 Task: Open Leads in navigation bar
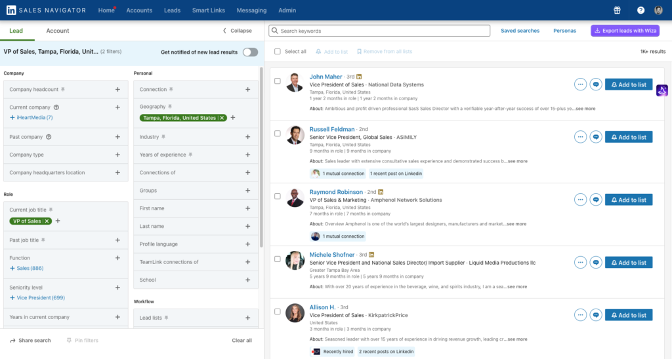click(x=173, y=10)
